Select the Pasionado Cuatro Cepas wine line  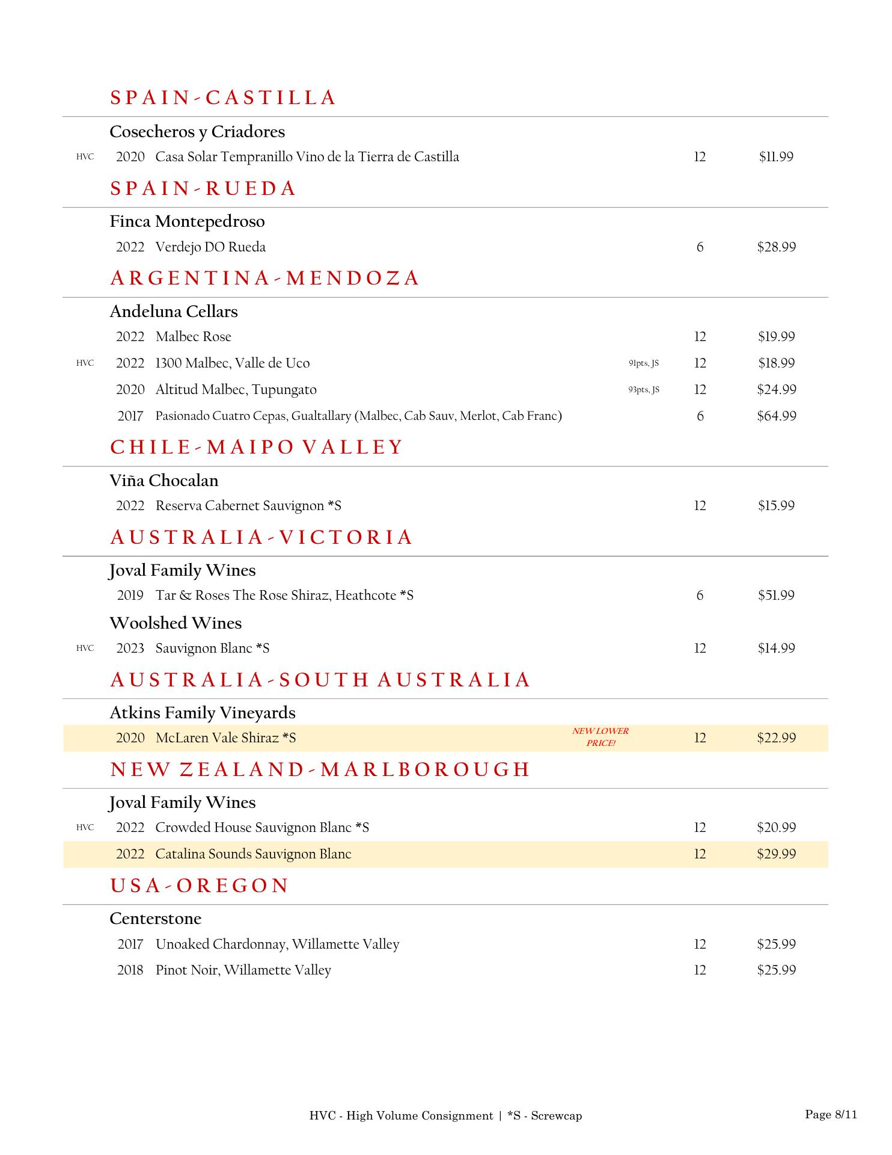358,416
